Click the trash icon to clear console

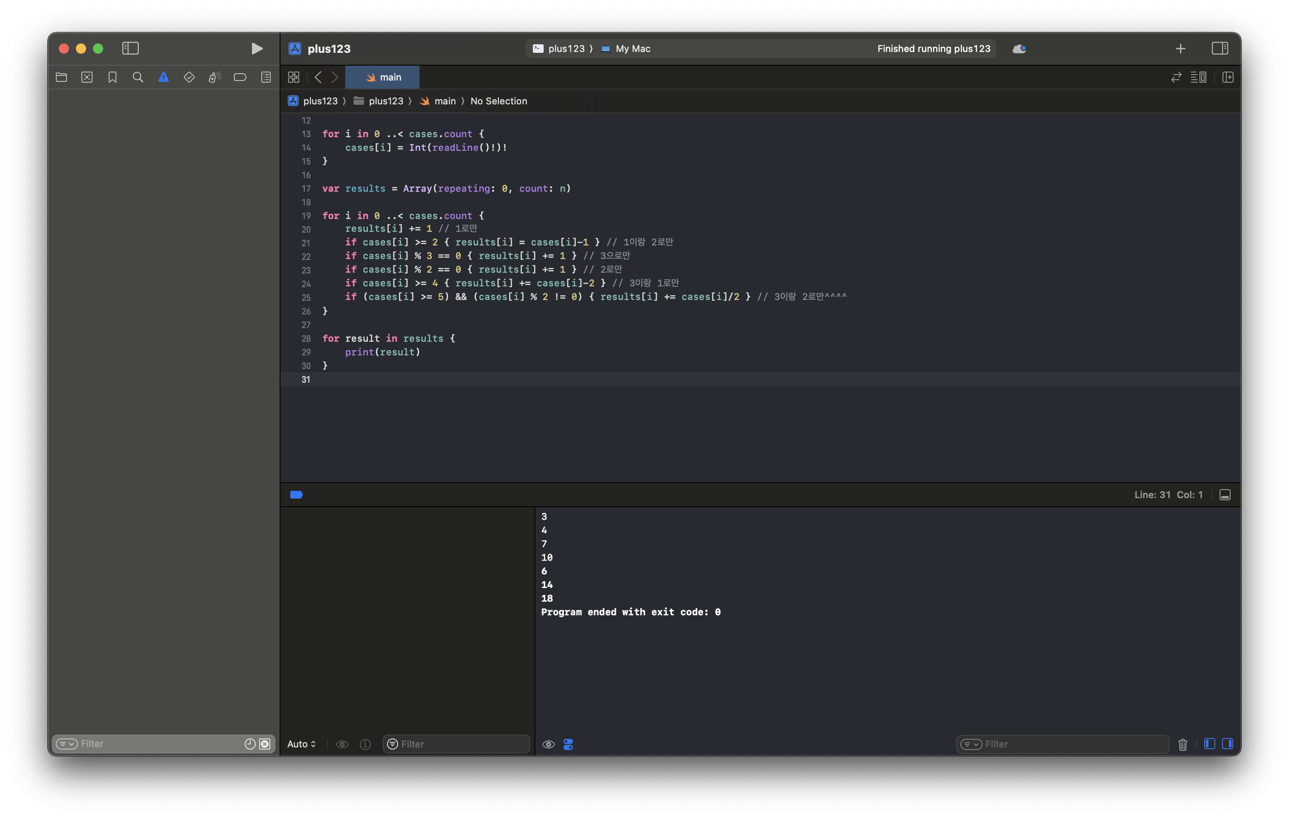click(x=1182, y=744)
